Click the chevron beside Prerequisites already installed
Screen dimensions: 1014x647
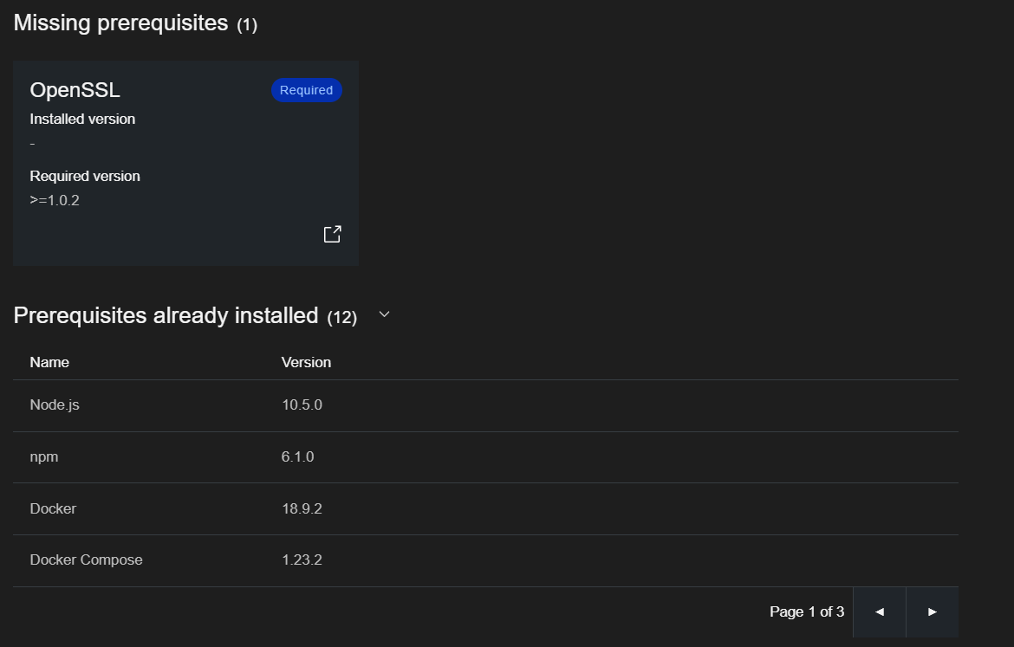(x=384, y=314)
